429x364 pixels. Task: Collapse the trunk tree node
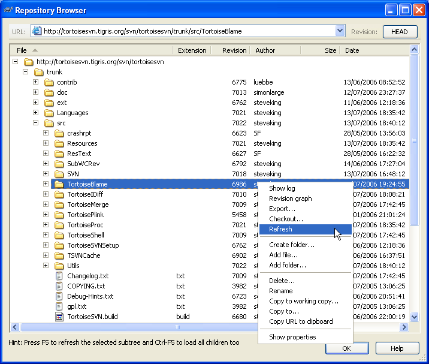[x=25, y=72]
